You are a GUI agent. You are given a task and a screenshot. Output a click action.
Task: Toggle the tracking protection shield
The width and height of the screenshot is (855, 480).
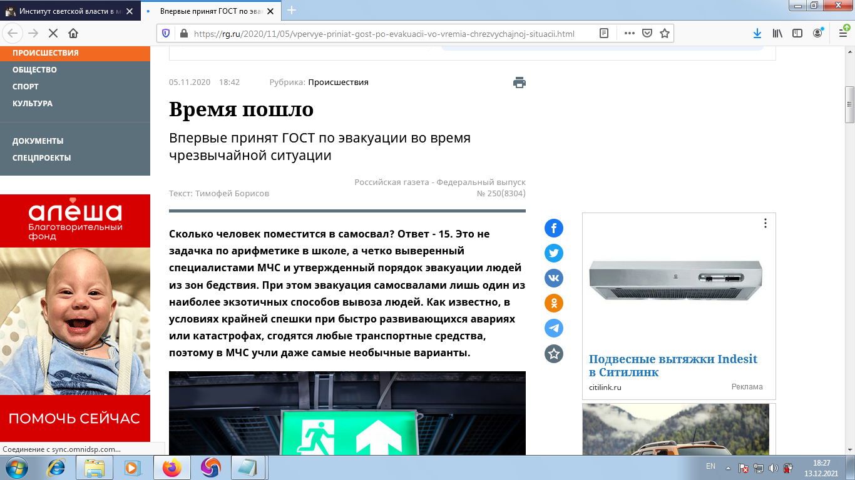164,33
